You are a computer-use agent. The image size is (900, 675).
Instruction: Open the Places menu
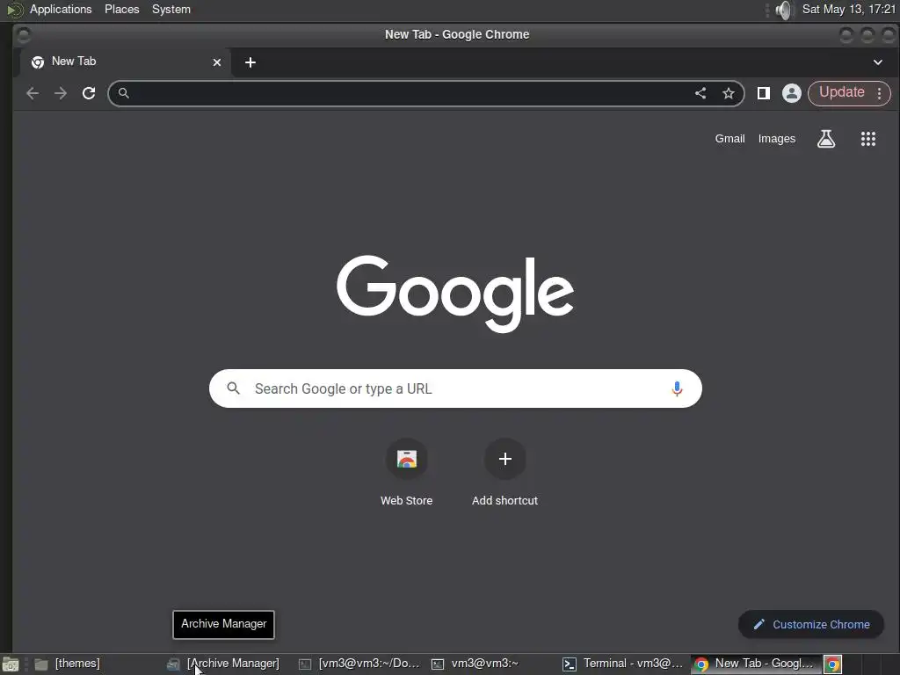click(x=121, y=9)
